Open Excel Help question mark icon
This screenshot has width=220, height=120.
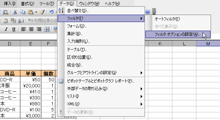pos(148,12)
